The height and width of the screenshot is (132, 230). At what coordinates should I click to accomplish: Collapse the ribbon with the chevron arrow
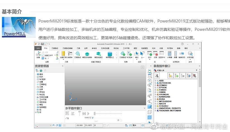(200, 48)
